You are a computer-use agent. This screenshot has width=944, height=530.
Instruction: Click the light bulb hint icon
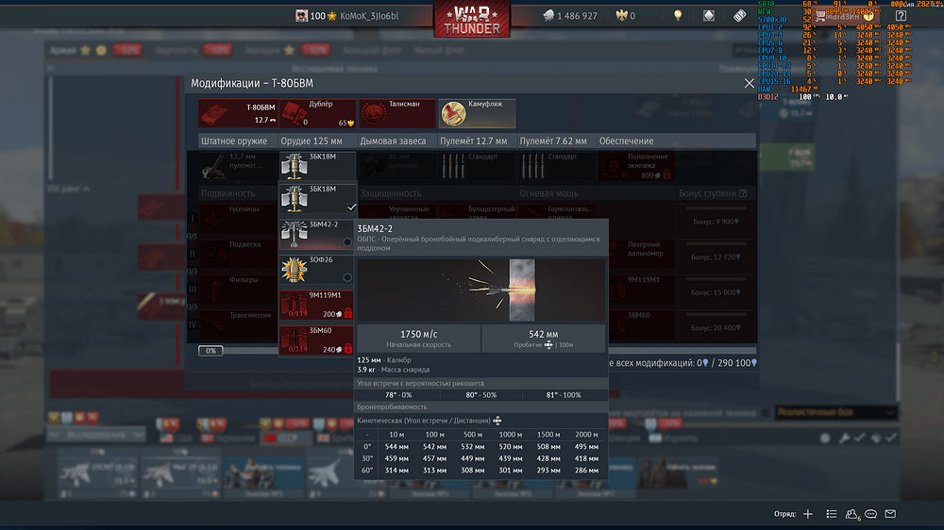tap(678, 16)
